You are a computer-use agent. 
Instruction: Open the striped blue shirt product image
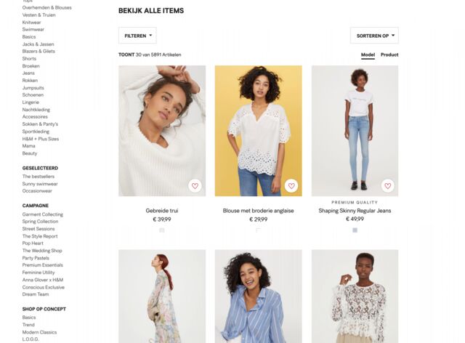258,296
